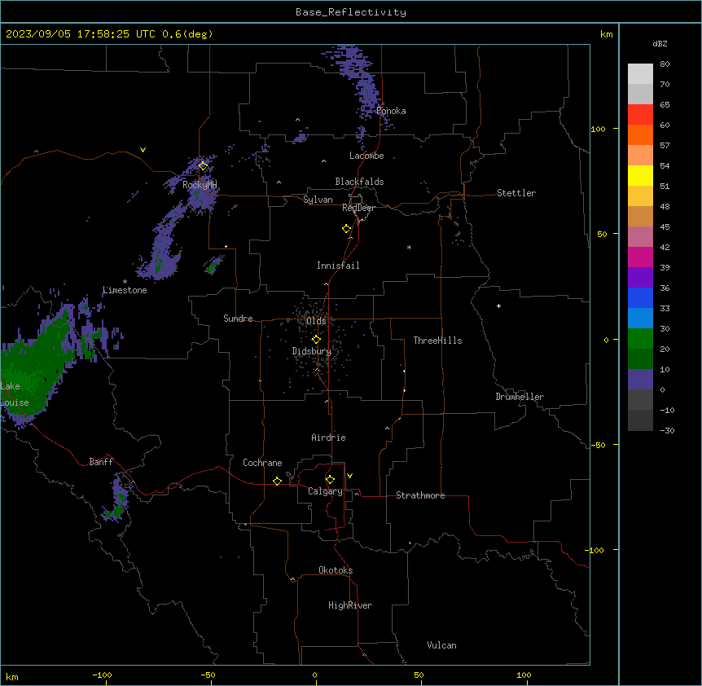The height and width of the screenshot is (686, 702).
Task: Click the Blackfalds city label
Action: pyautogui.click(x=359, y=182)
